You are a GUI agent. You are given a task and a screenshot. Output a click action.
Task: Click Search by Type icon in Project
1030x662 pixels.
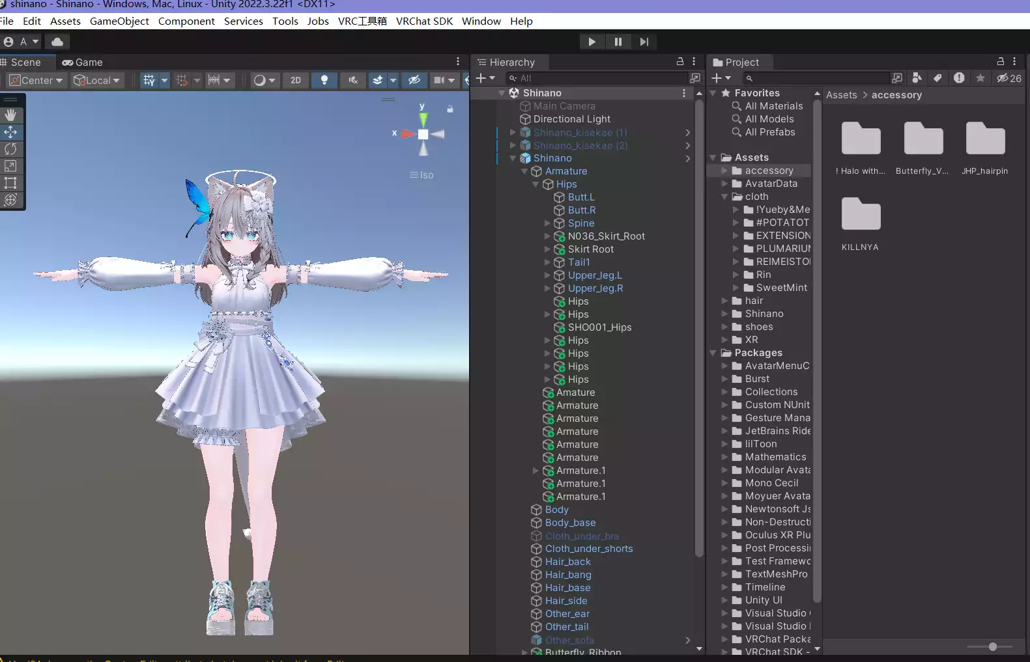pos(917,78)
